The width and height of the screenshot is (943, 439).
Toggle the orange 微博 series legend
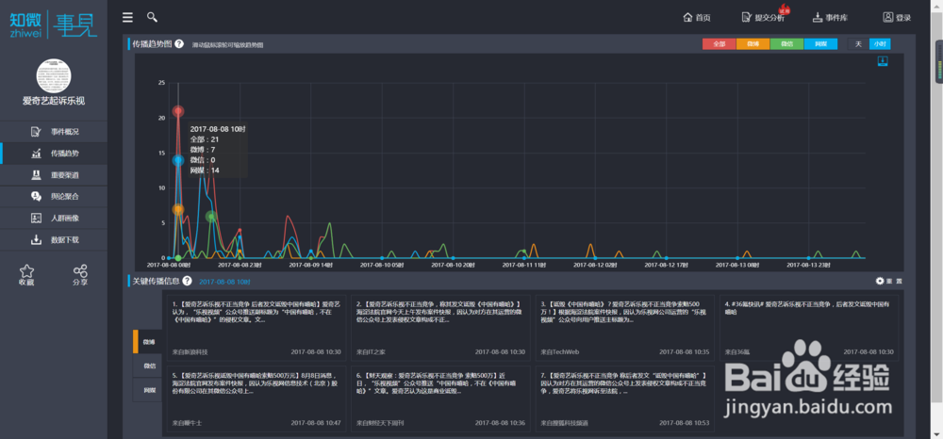click(753, 44)
